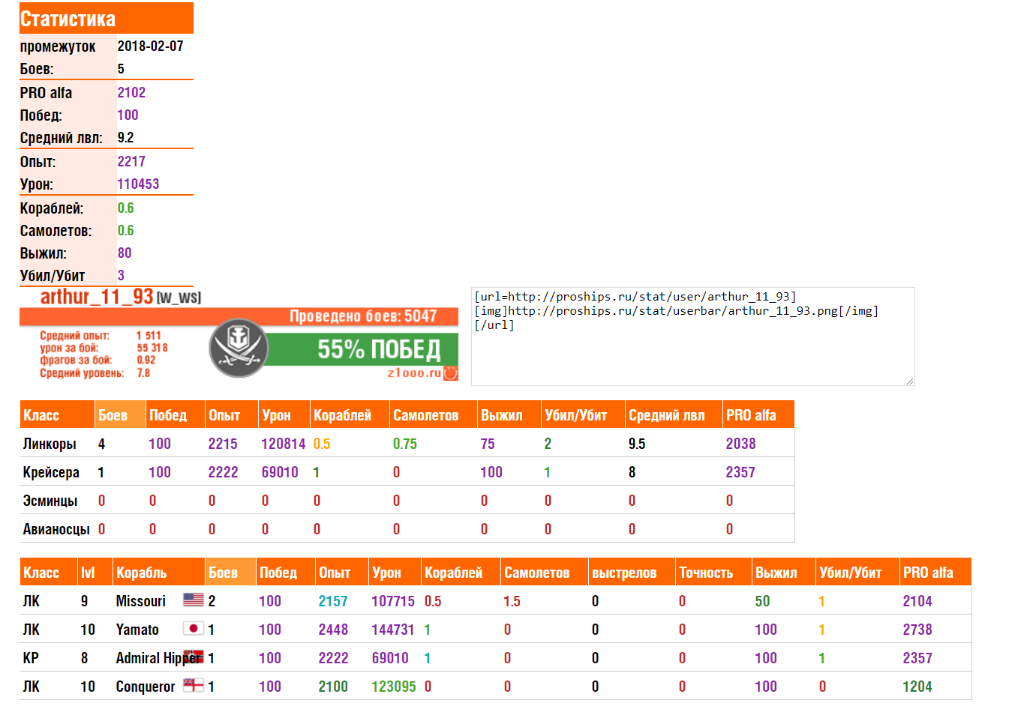
Task: Click the World of Warships pirate emblem
Action: [x=239, y=348]
